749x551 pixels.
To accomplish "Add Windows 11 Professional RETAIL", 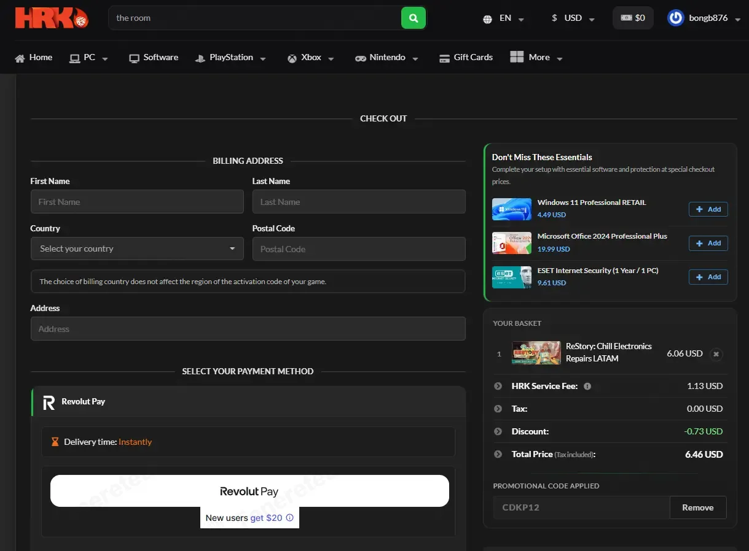I will coord(708,209).
